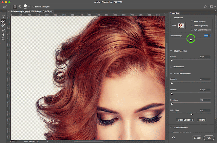Click the subtract-from-selection minus icon
The image size is (217, 143).
19,6
